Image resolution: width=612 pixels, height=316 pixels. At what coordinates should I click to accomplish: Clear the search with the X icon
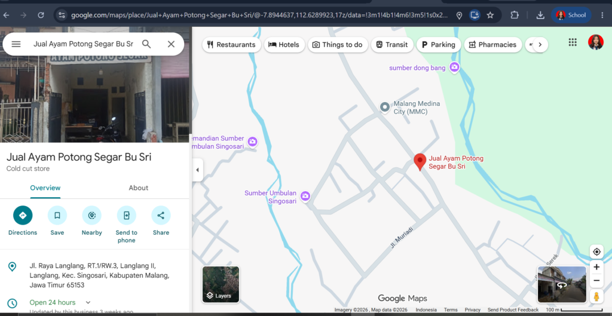(x=171, y=44)
